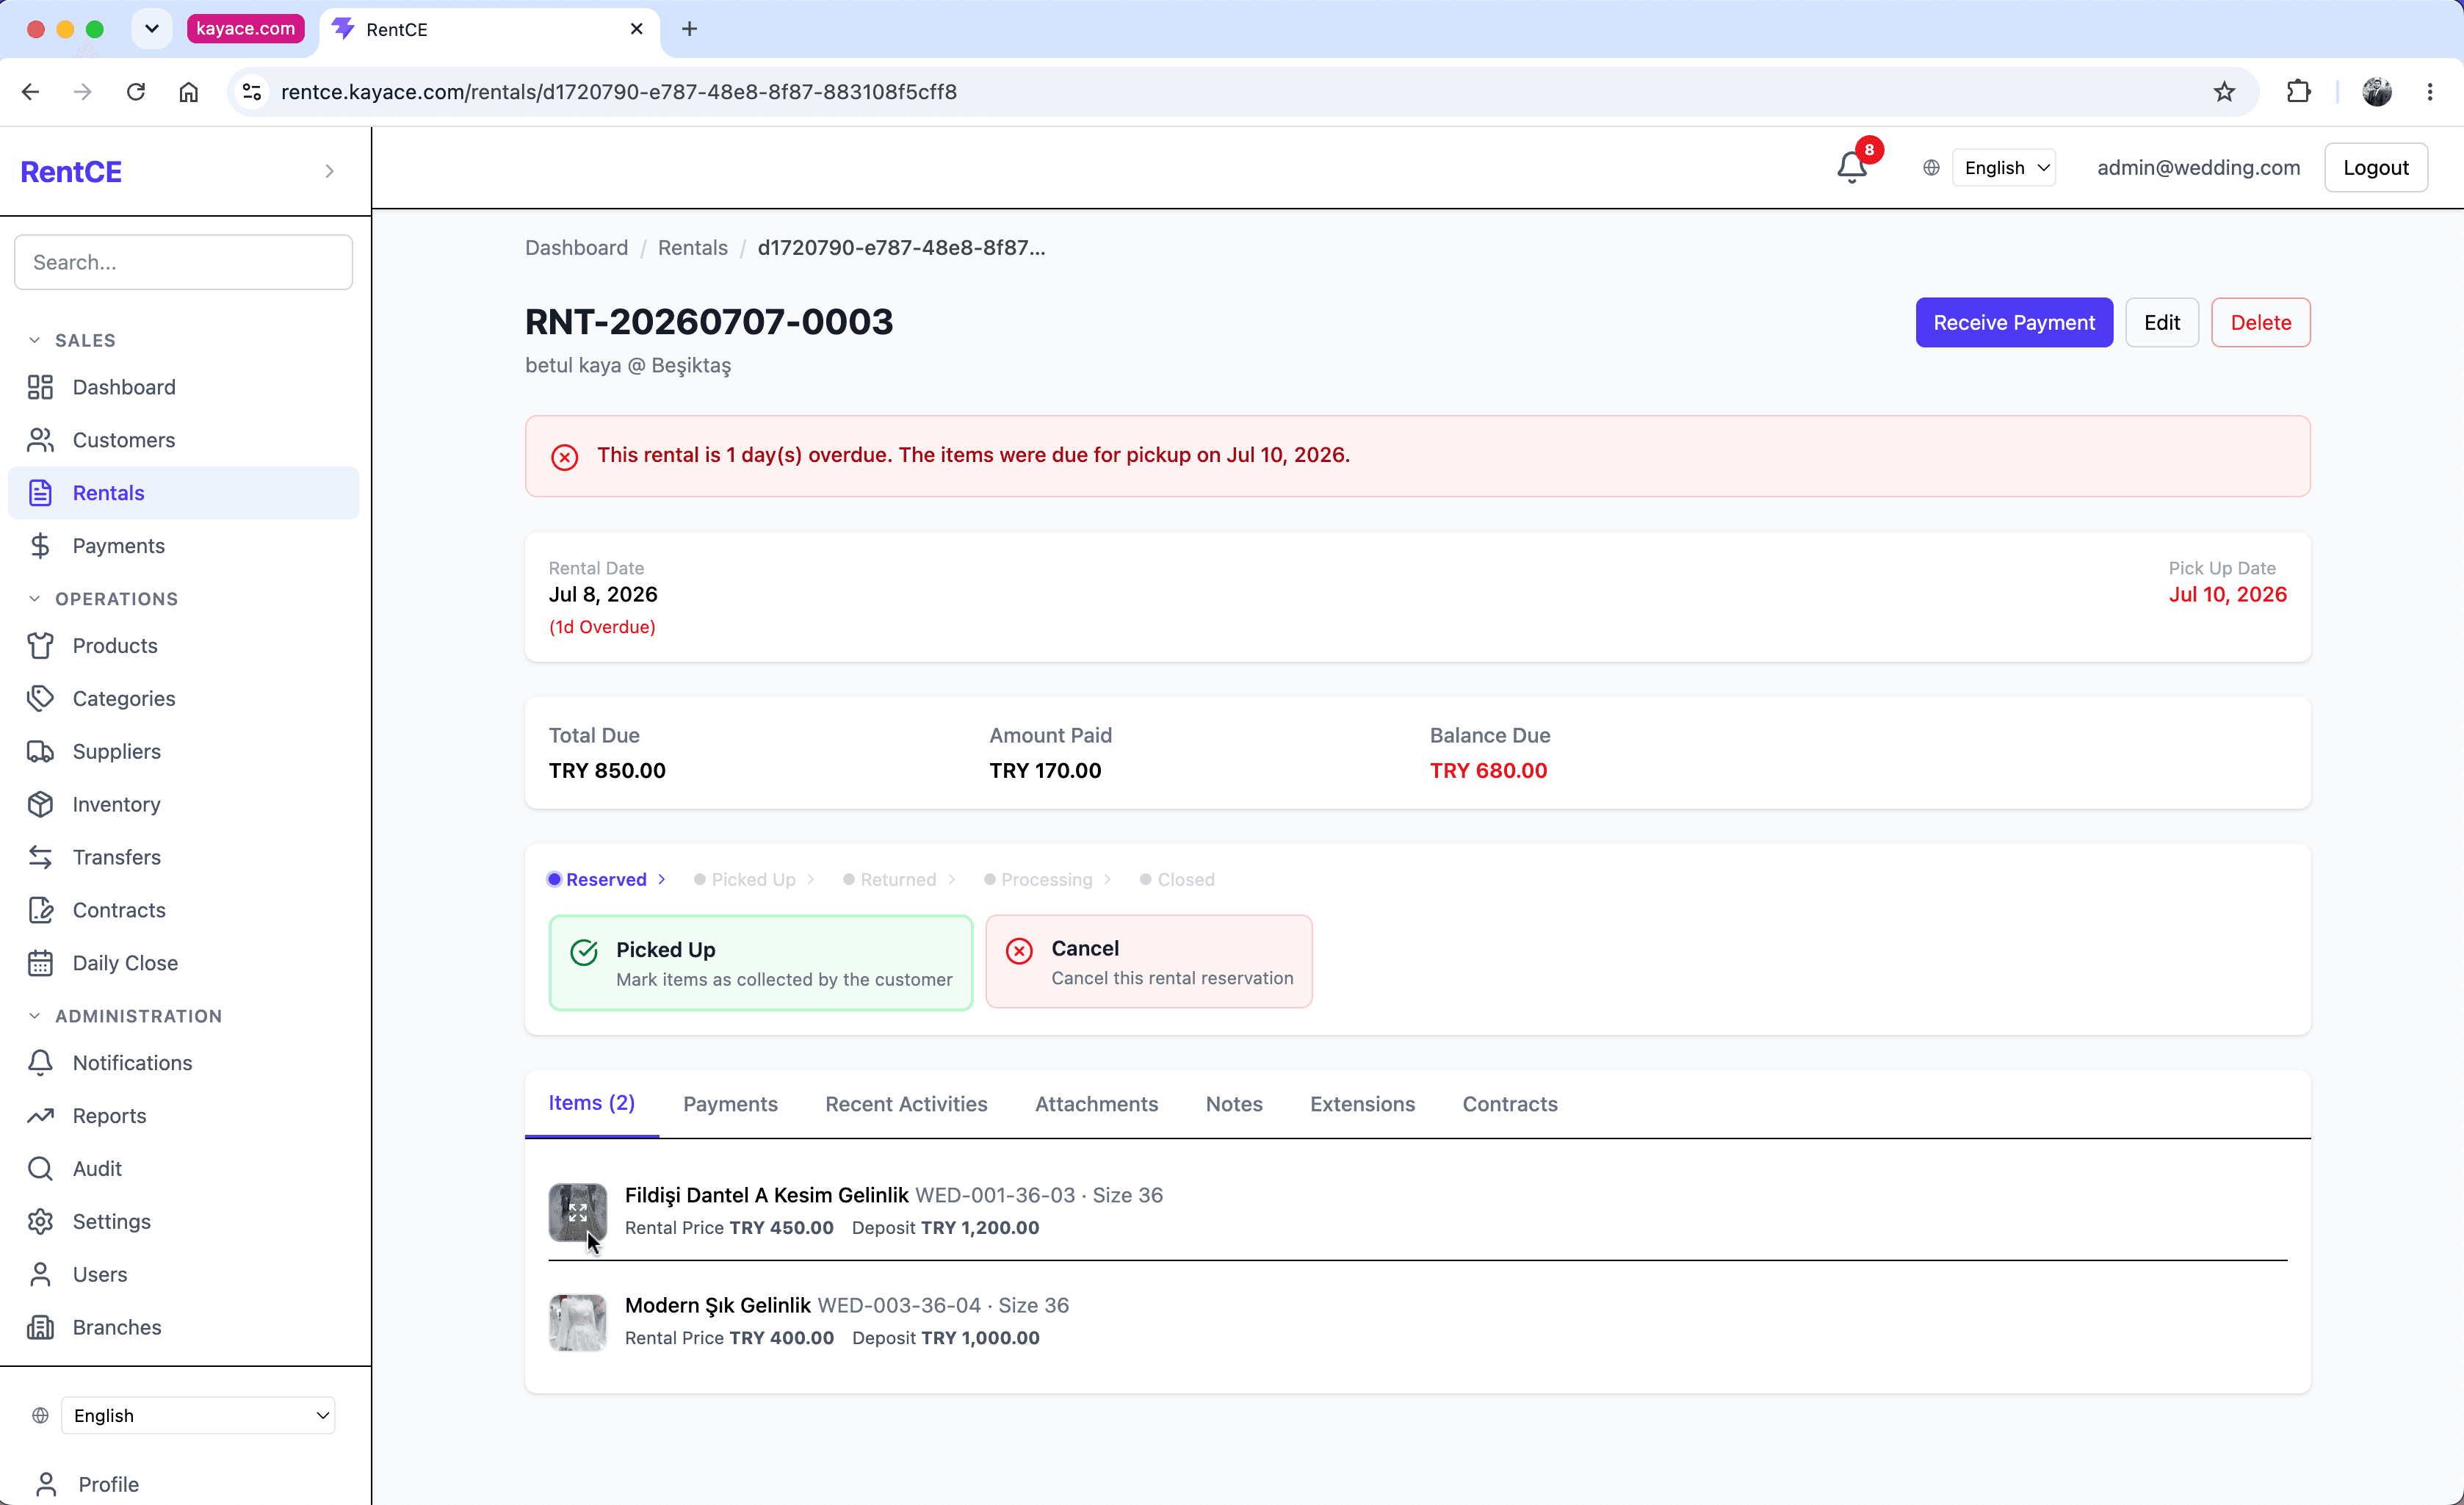Screen dimensions: 2464x1505
Task: Click the red Delete button
Action: [2261, 322]
